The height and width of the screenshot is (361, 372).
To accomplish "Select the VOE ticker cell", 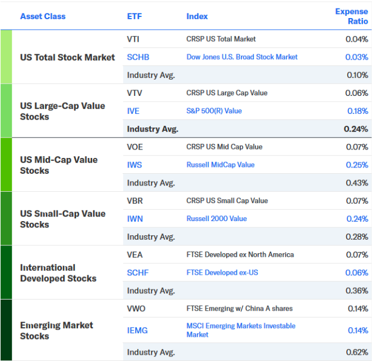I will click(x=135, y=147).
